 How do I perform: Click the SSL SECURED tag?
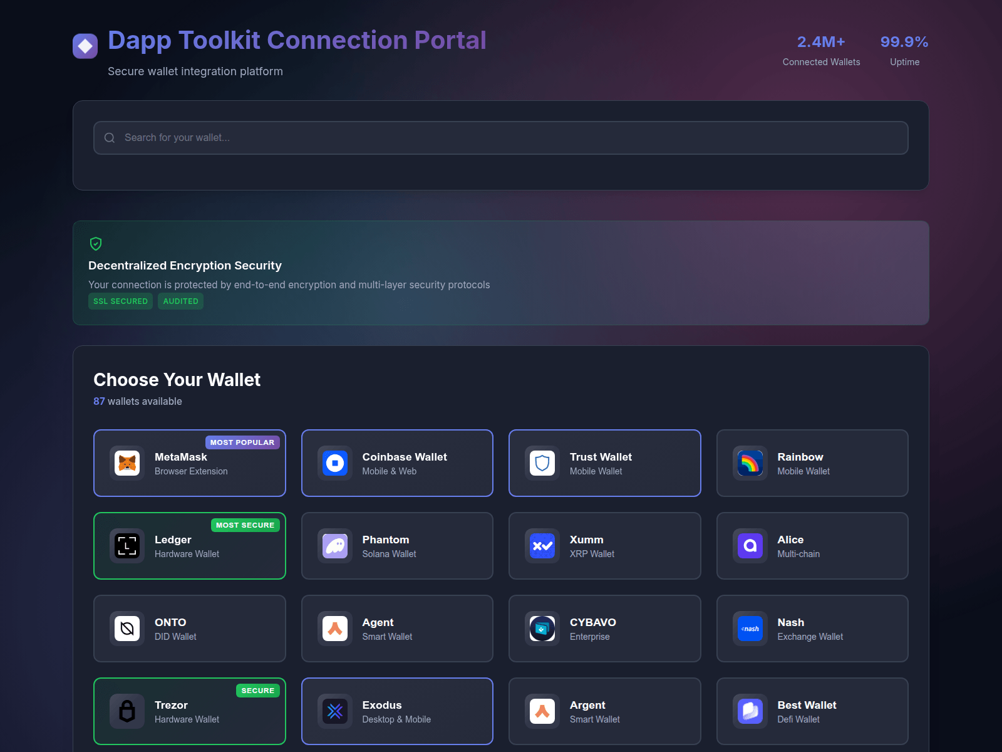(120, 301)
